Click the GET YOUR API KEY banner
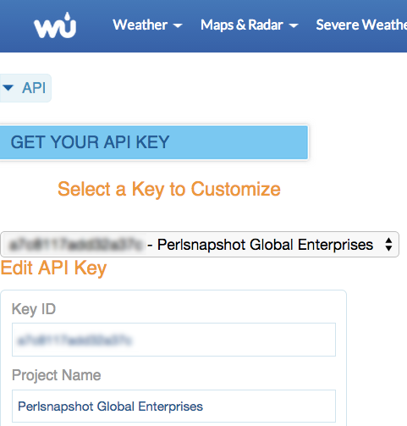Screen dimensions: 407x426 point(154,142)
